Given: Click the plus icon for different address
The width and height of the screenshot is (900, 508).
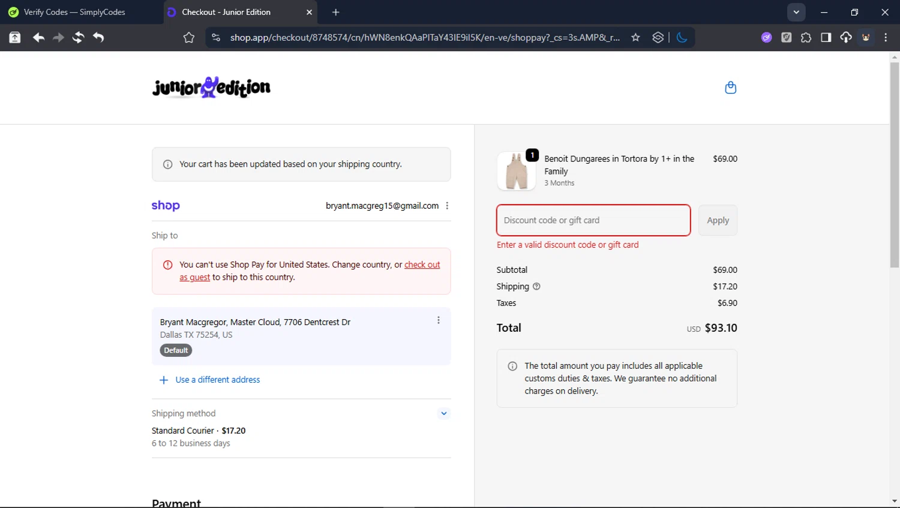Looking at the screenshot, I should [x=163, y=380].
